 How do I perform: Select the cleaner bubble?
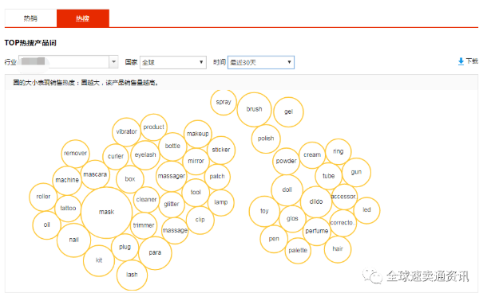tap(146, 200)
